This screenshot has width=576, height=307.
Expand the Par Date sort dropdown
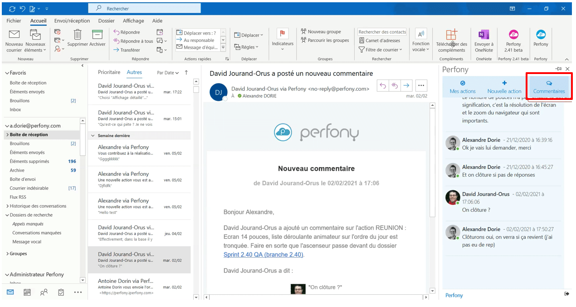click(167, 73)
